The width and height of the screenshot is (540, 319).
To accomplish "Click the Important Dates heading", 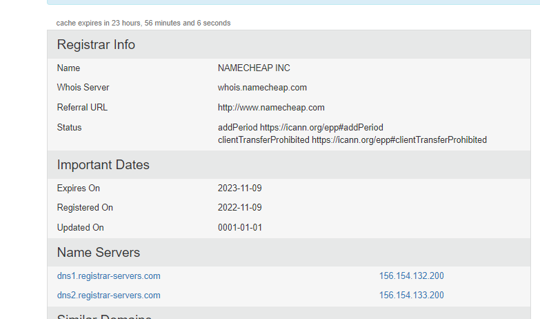I will (103, 165).
